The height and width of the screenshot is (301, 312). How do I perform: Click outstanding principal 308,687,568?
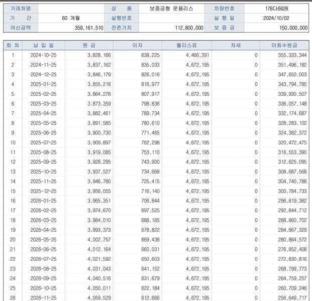pos(292,172)
